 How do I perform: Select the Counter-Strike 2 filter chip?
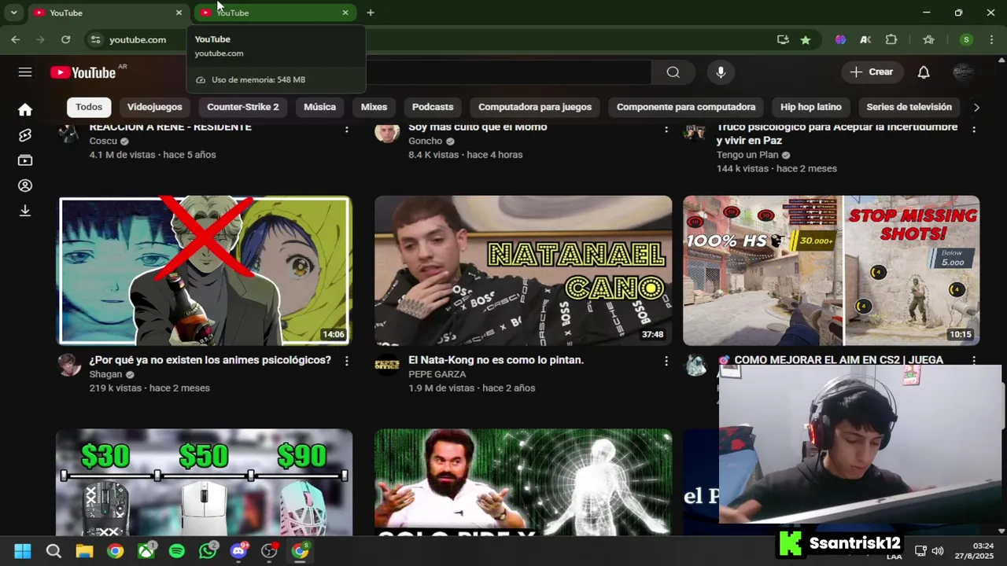(242, 107)
